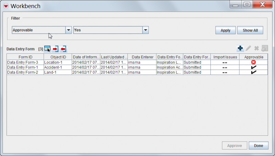This screenshot has width=275, height=156.
Task: Click the pencil edit icon
Action: click(x=248, y=49)
